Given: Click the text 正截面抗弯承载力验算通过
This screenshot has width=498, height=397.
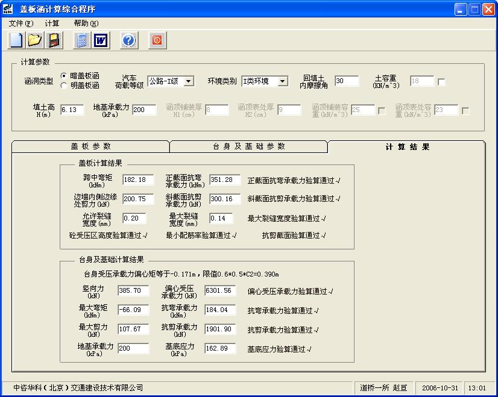Looking at the screenshot, I should click(x=294, y=181).
